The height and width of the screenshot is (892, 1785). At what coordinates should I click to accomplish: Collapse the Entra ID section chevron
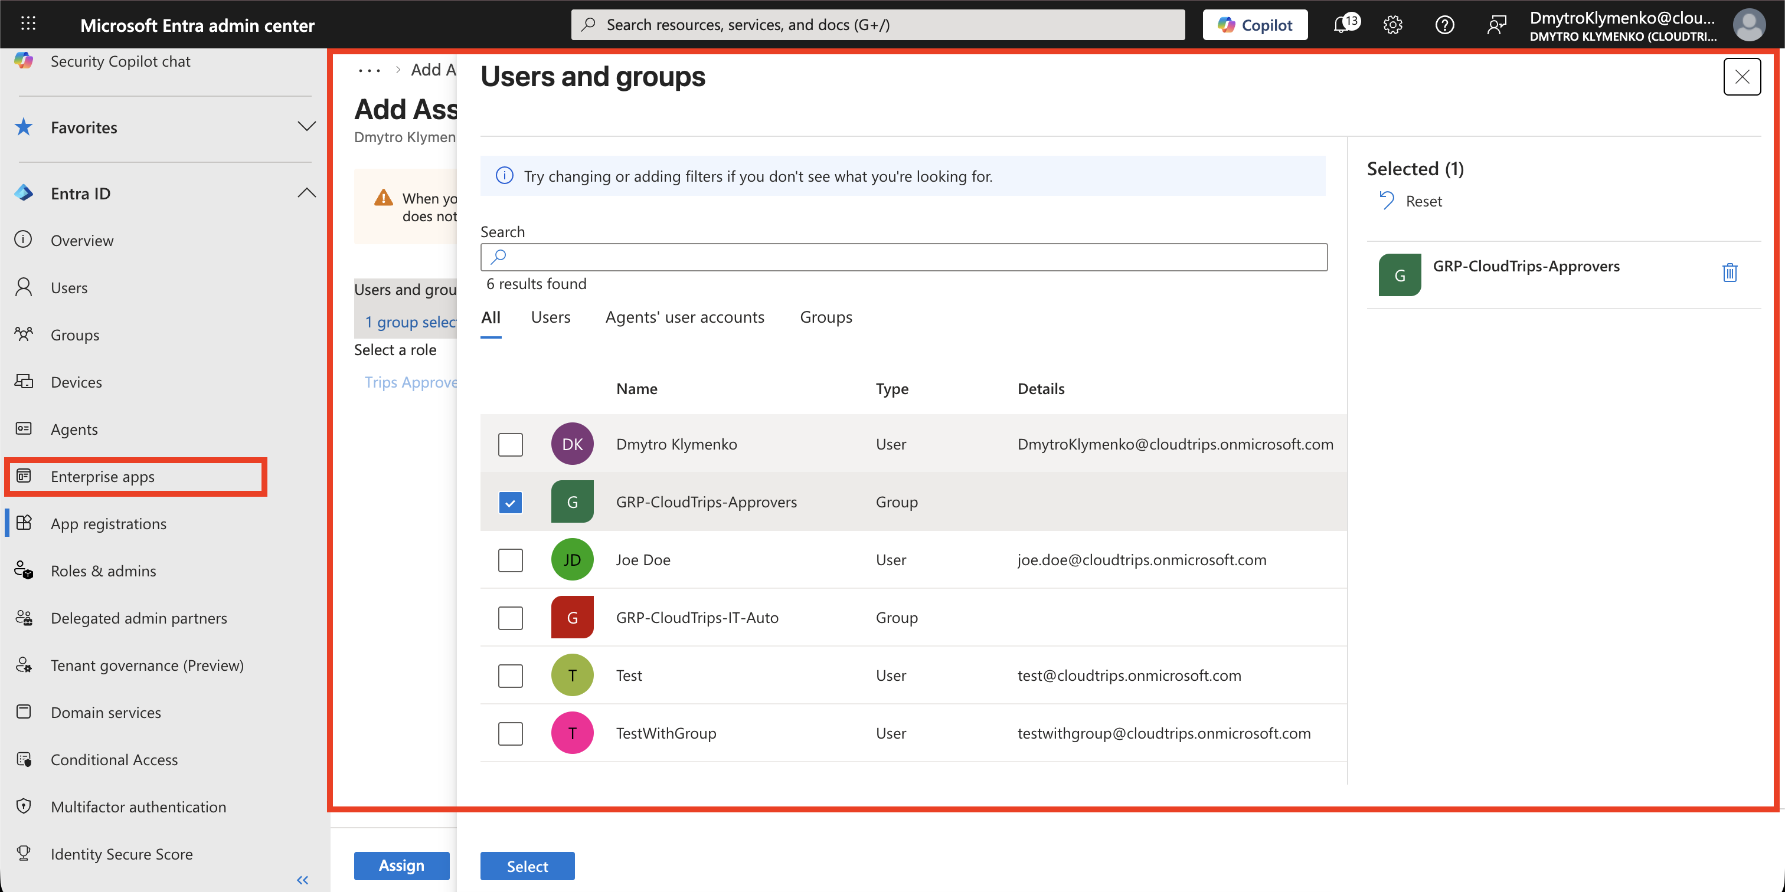tap(306, 192)
